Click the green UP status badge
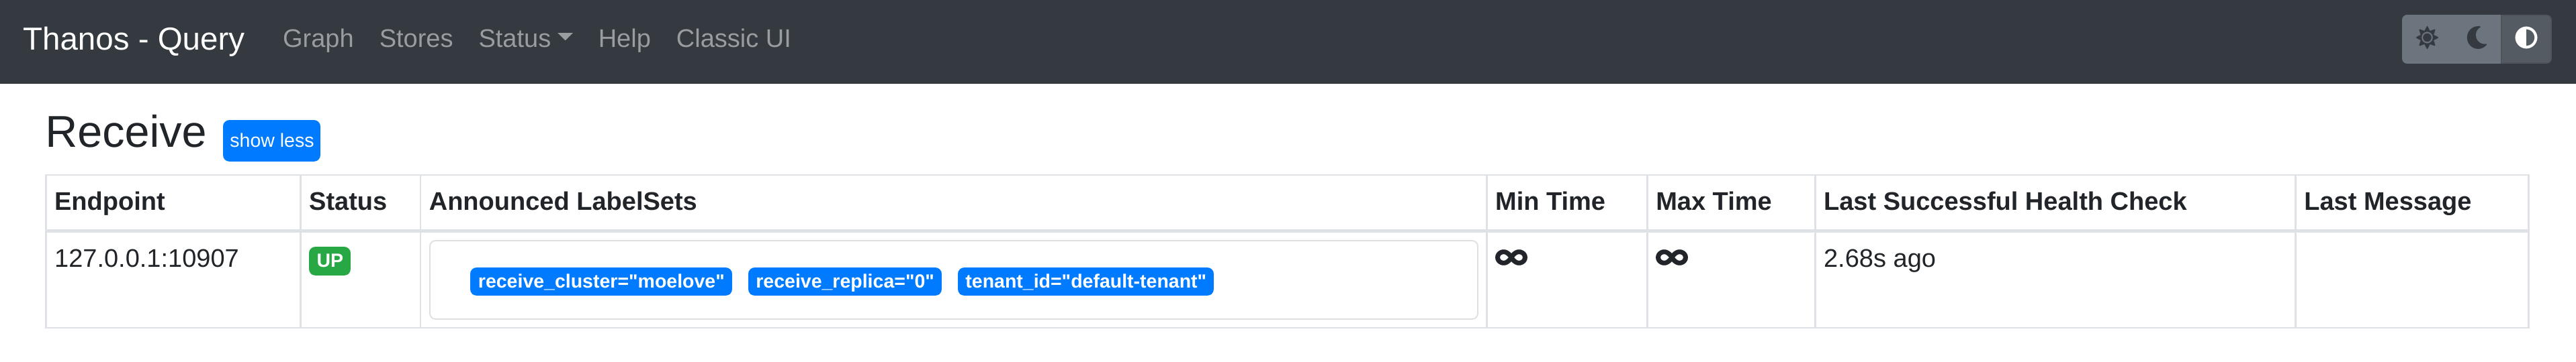The height and width of the screenshot is (362, 2576). 329,261
